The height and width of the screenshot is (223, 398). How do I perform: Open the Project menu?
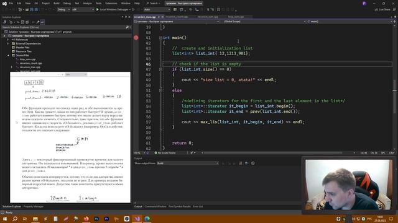[45, 3]
